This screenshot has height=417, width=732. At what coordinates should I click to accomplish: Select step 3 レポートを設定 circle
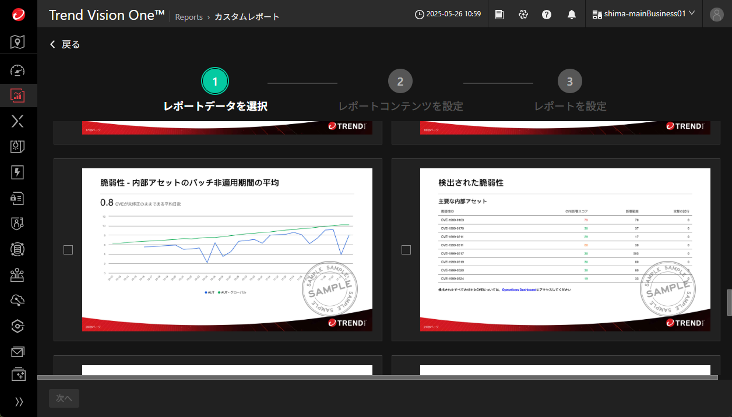point(570,82)
